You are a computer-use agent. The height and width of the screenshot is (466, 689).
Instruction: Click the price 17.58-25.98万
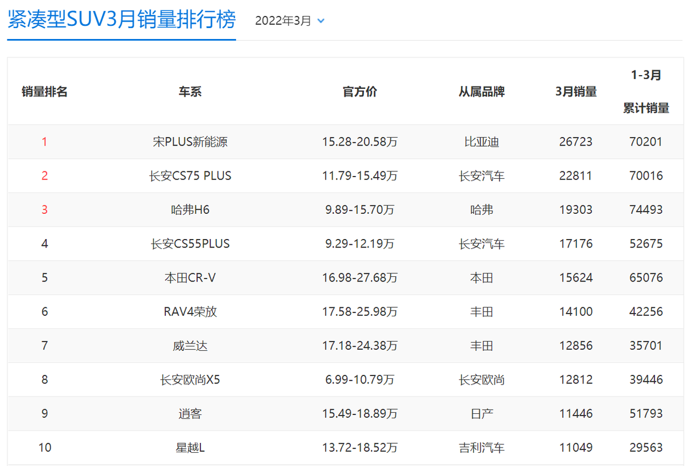[360, 312]
